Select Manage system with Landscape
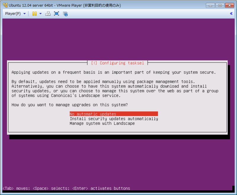The height and width of the screenshot is (195, 237). click(x=102, y=123)
